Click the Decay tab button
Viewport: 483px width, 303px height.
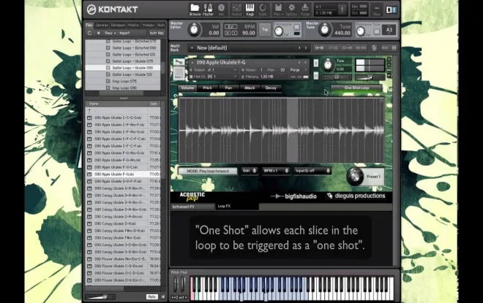click(271, 88)
